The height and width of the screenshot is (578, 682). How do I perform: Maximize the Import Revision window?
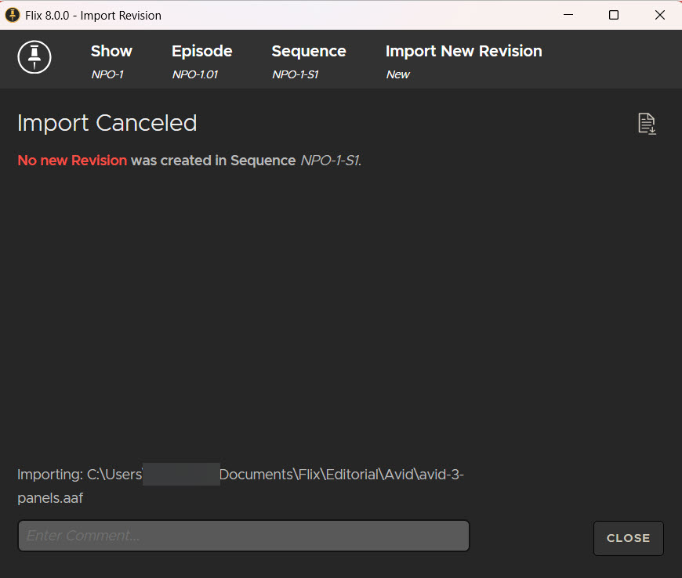[x=614, y=15]
